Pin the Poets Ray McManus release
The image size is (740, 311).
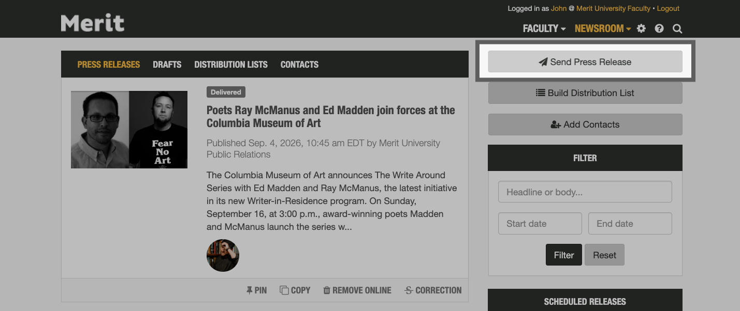point(256,290)
